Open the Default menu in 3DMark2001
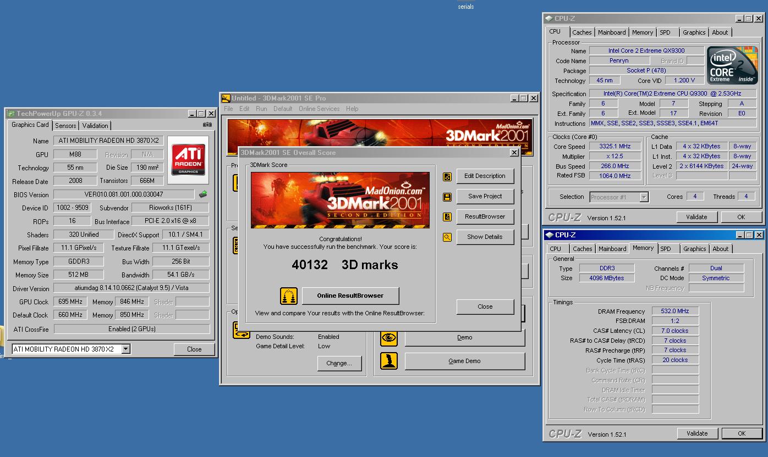Image resolution: width=768 pixels, height=457 pixels. point(283,109)
